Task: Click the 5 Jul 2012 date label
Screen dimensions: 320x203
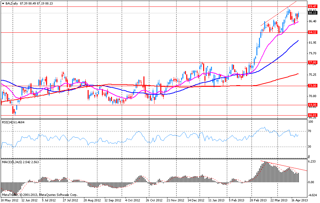Action: (x=49, y=200)
